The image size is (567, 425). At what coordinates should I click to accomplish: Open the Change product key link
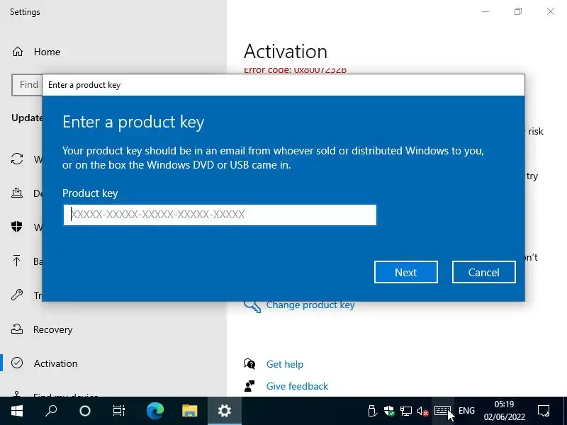tap(310, 305)
